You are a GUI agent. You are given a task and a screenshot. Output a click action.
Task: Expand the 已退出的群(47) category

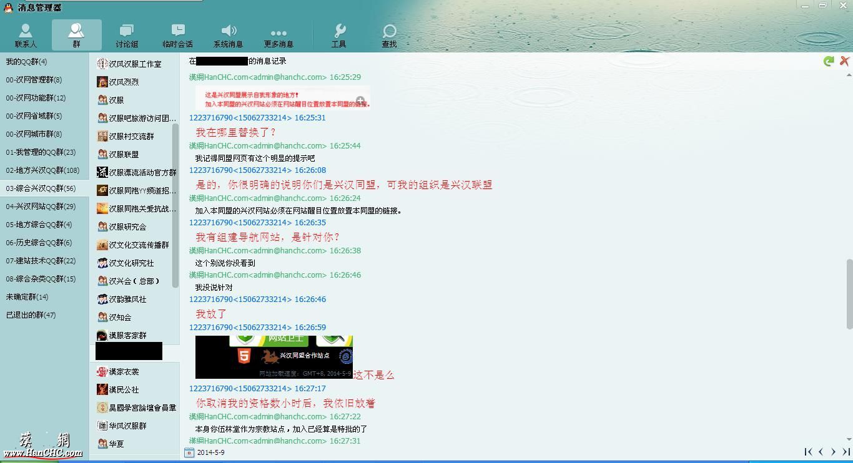click(31, 315)
